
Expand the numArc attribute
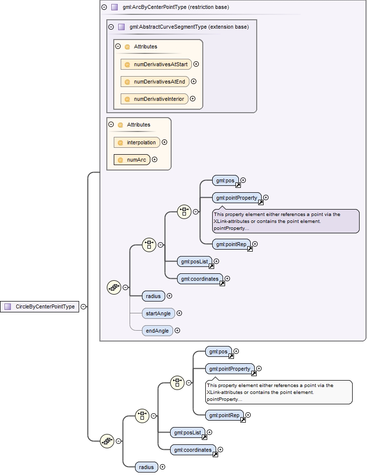point(154,159)
